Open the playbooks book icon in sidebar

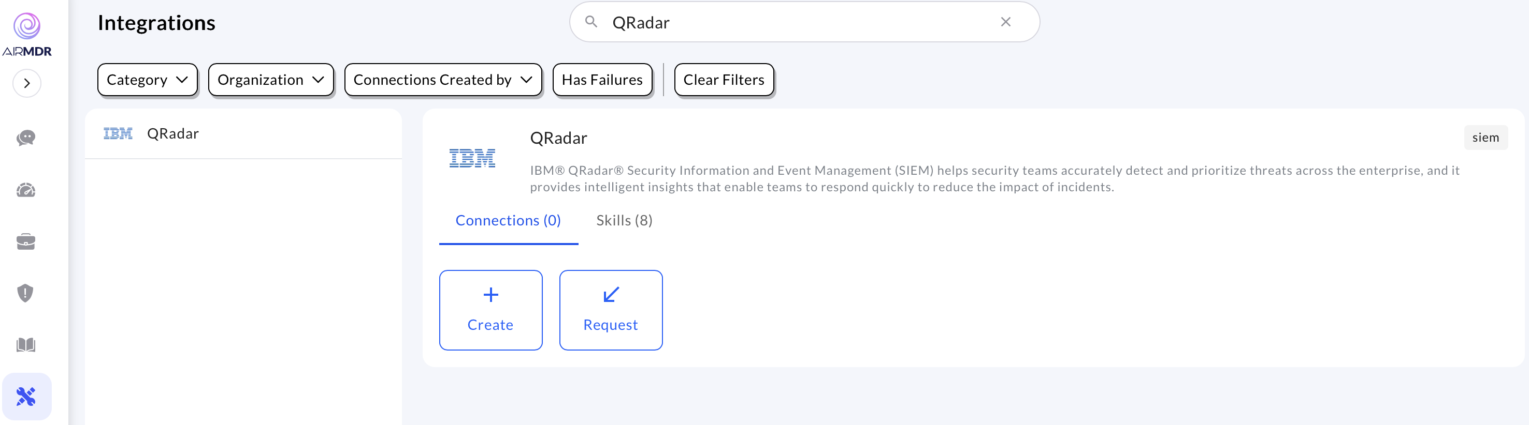pyautogui.click(x=26, y=345)
